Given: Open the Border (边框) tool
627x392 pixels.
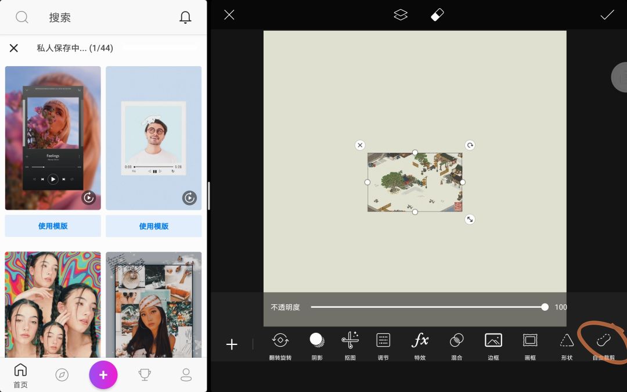Looking at the screenshot, I should click(493, 344).
